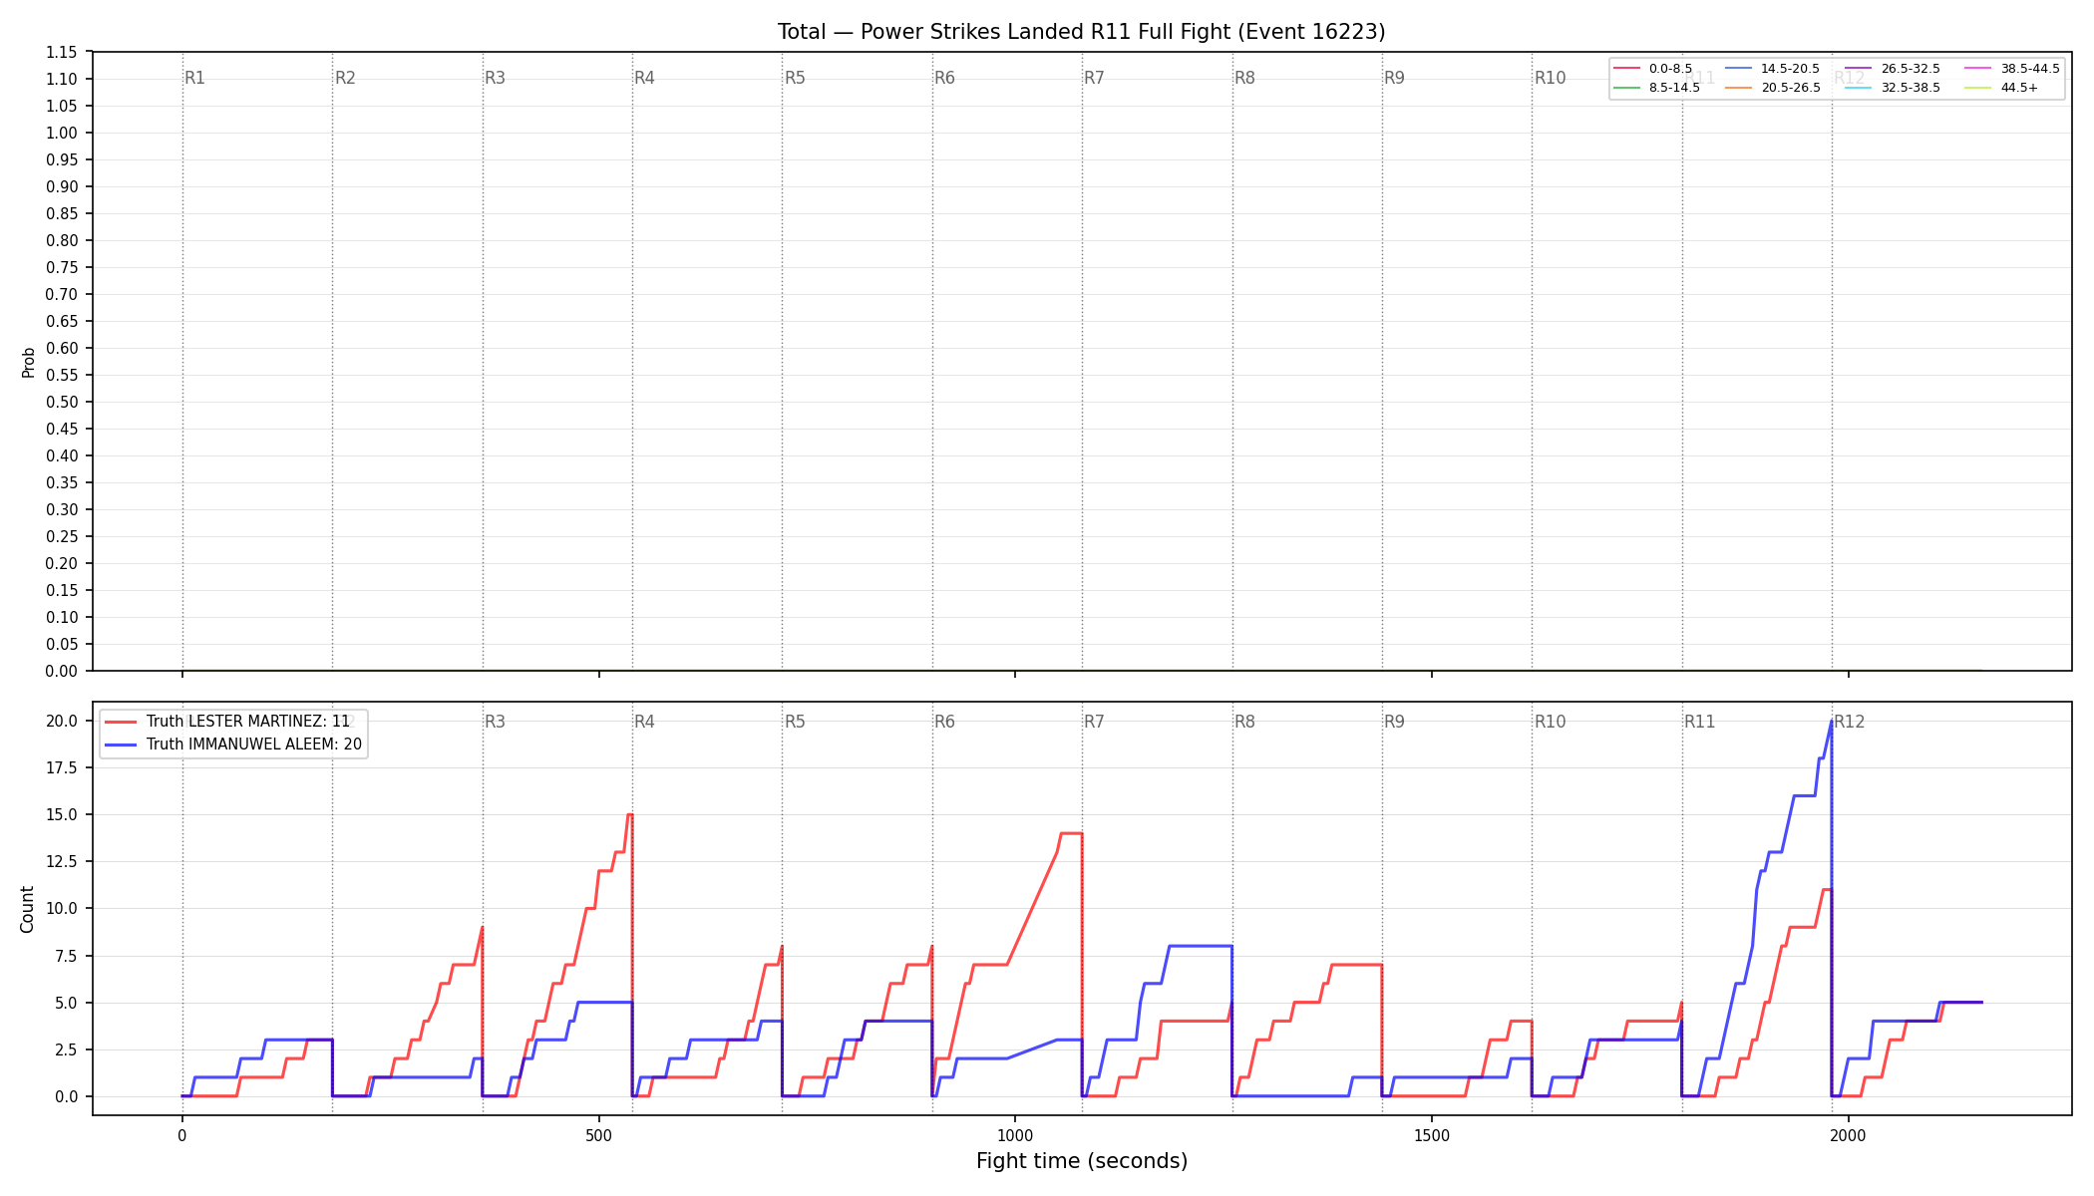Click the magenta line sample beside 38.5-44.5
The height and width of the screenshot is (1196, 2094).
pos(1977,69)
